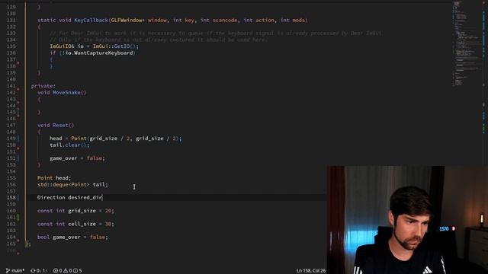Click the 'Point head;' member declaration

pos(54,178)
